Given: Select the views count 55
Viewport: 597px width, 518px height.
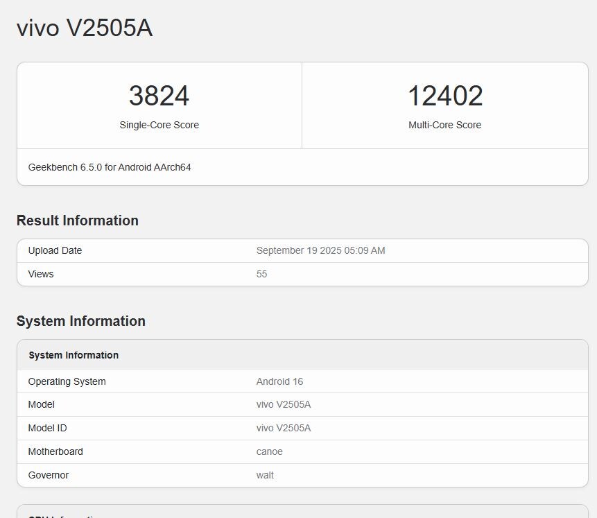Looking at the screenshot, I should (261, 274).
